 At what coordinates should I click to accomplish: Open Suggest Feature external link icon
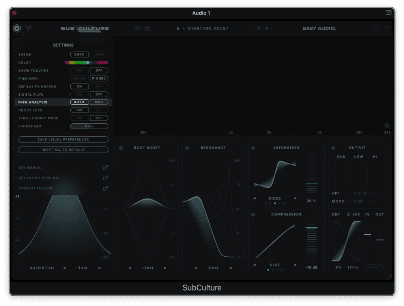pos(105,188)
